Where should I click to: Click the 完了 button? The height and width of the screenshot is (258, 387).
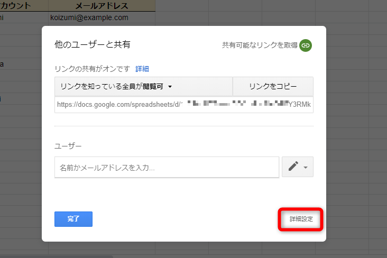[73, 219]
